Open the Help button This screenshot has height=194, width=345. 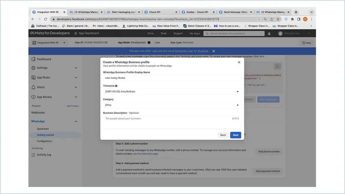[306, 43]
